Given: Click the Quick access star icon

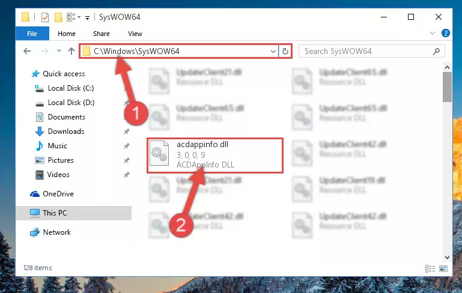Looking at the screenshot, I should [35, 74].
